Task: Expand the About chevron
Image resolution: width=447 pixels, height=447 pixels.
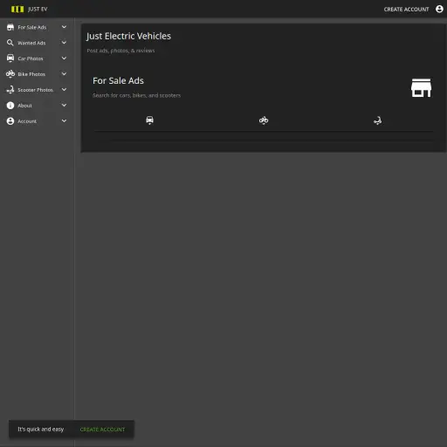Action: (x=64, y=106)
